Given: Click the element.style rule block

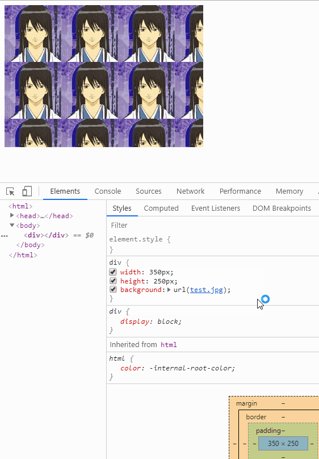Looking at the screenshot, I should coord(213,244).
